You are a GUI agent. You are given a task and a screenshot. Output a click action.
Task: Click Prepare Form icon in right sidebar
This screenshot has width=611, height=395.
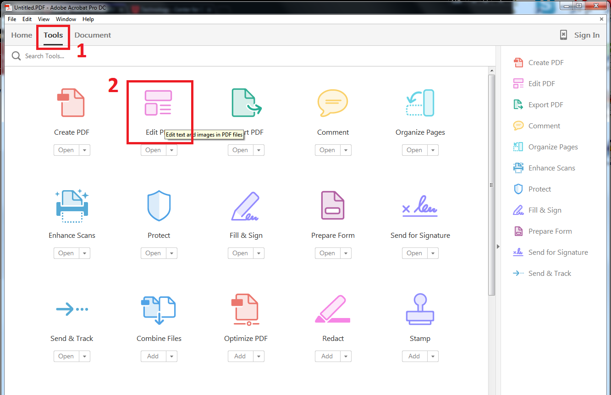[518, 231]
